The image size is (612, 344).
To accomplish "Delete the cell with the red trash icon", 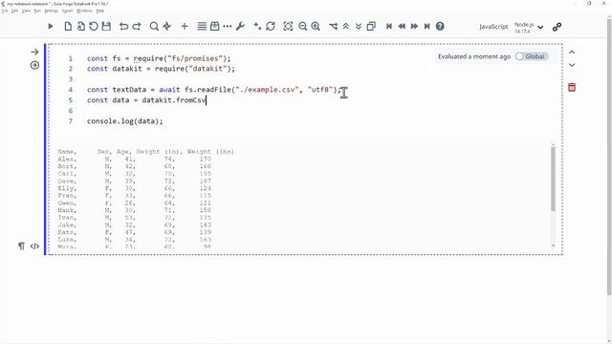I will 572,87.
